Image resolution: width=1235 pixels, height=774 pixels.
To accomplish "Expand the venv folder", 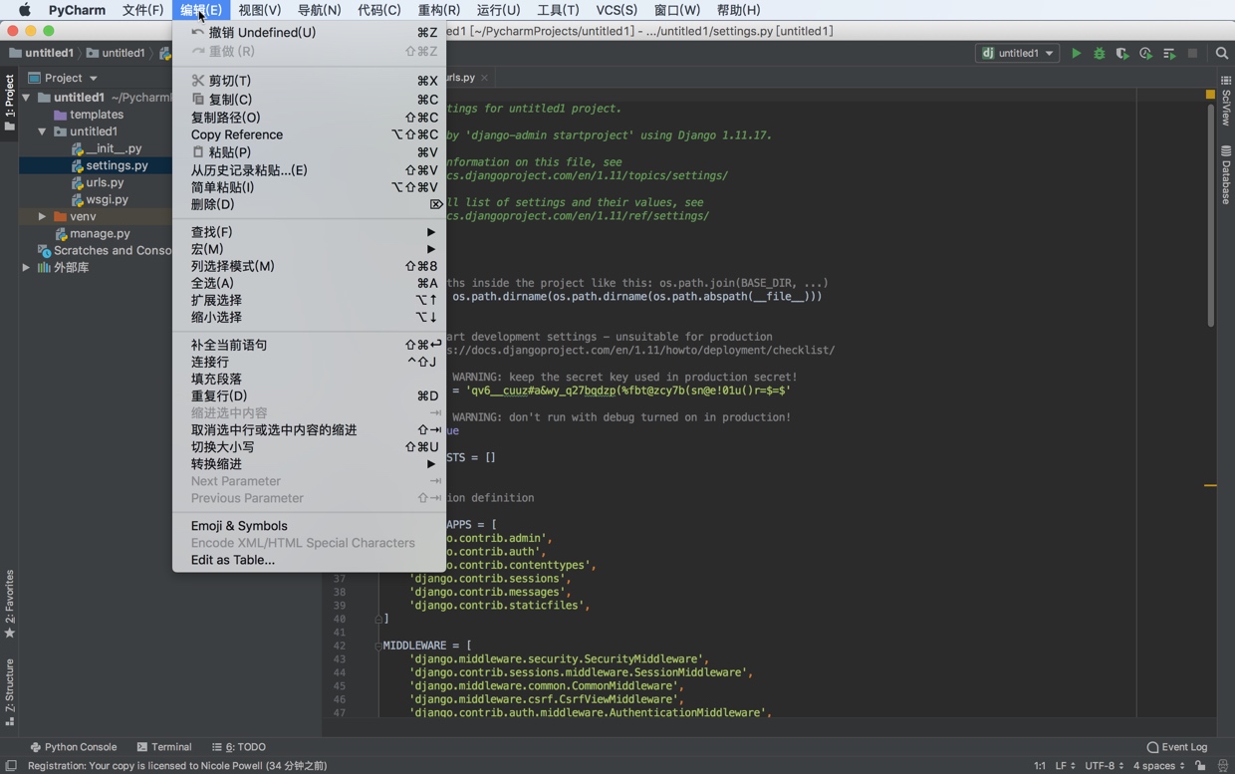I will coord(43,216).
